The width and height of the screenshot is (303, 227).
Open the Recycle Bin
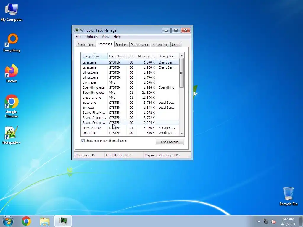pos(288,196)
